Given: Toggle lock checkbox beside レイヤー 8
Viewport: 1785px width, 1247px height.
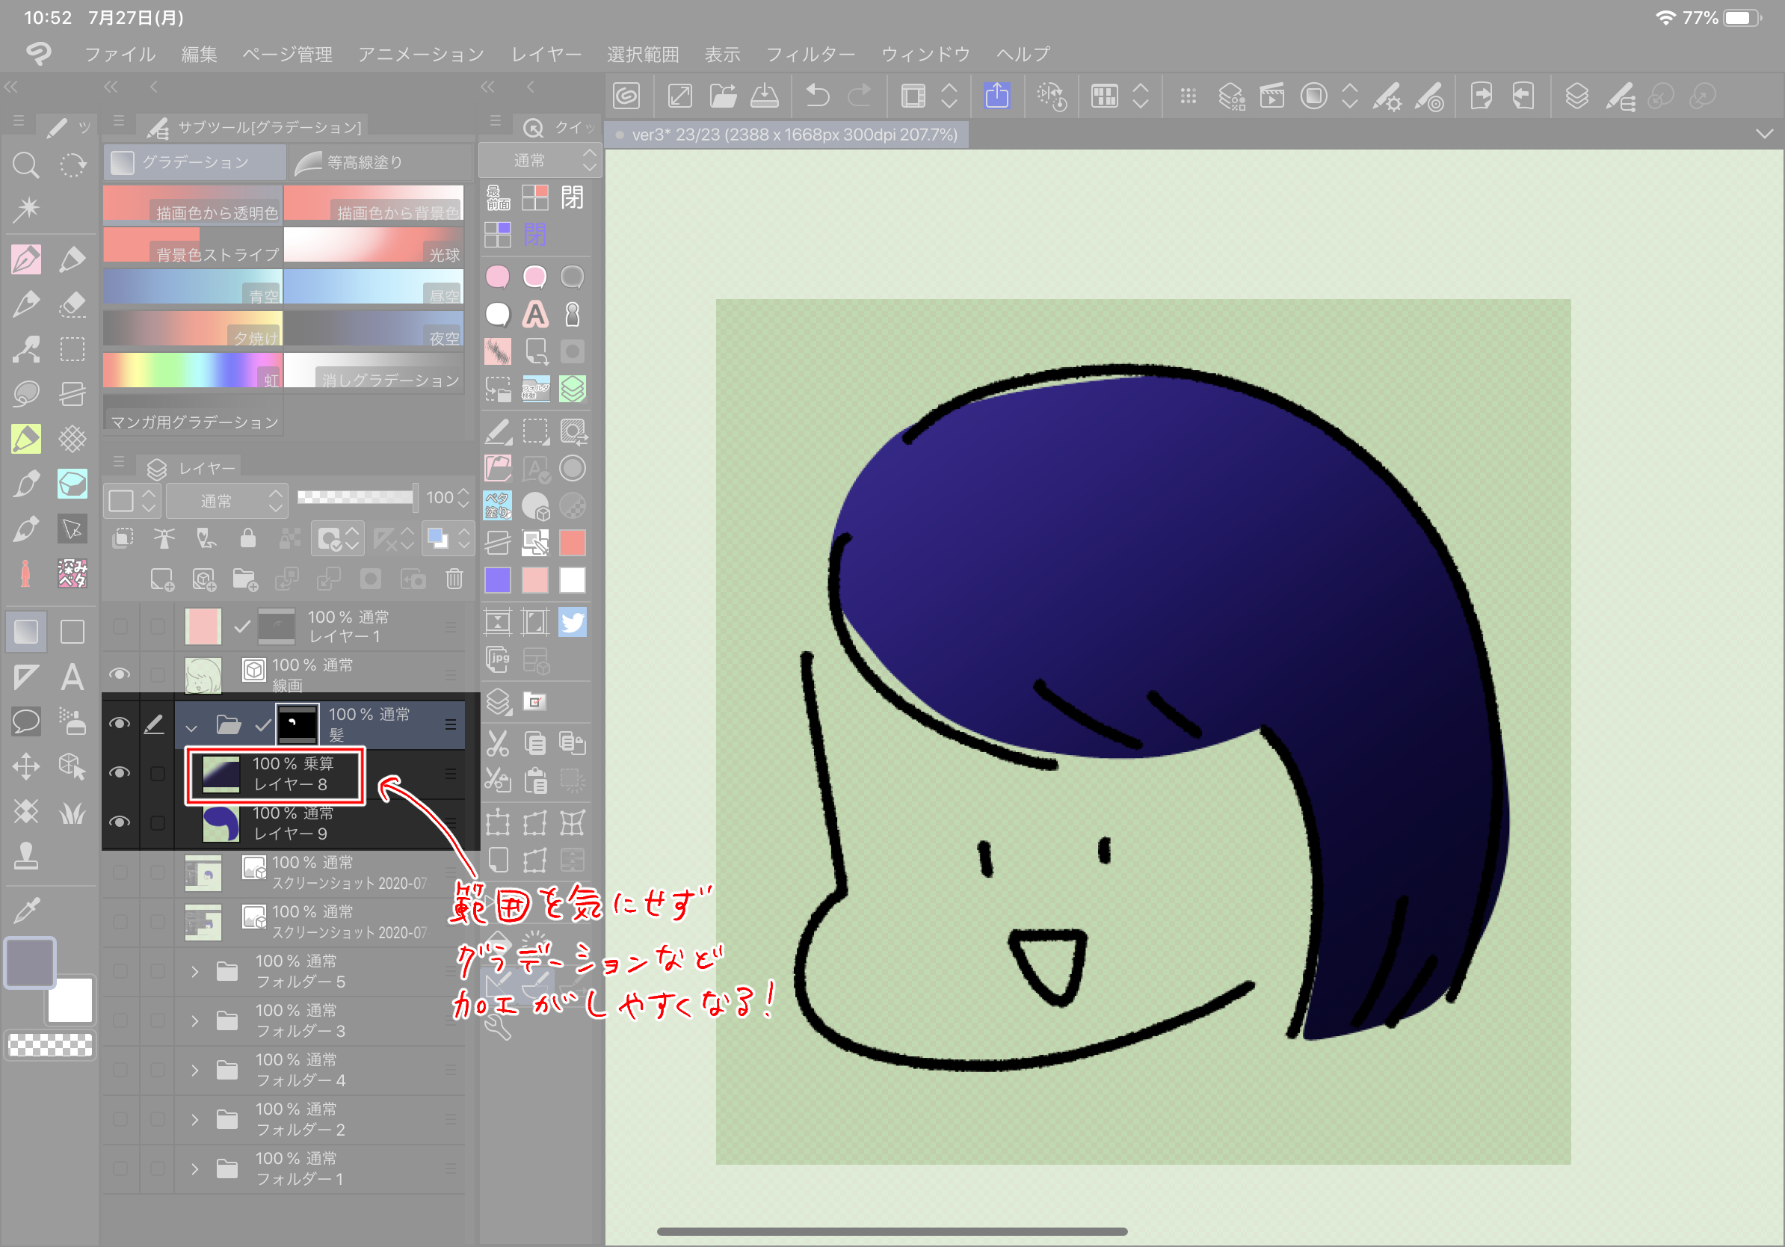Looking at the screenshot, I should pos(158,773).
